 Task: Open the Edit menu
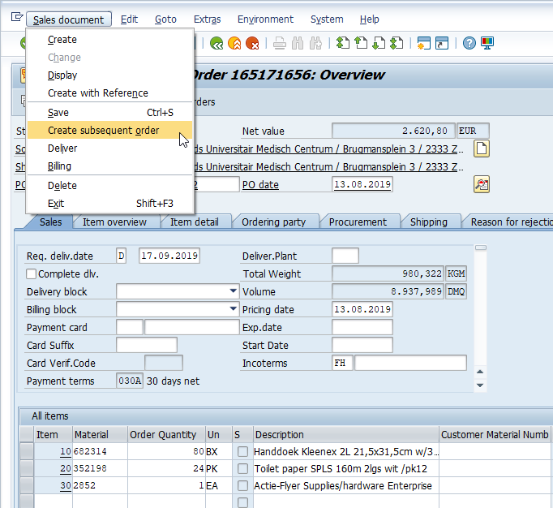129,19
